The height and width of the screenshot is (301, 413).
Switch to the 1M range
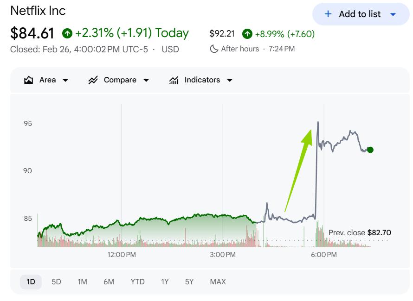point(82,282)
